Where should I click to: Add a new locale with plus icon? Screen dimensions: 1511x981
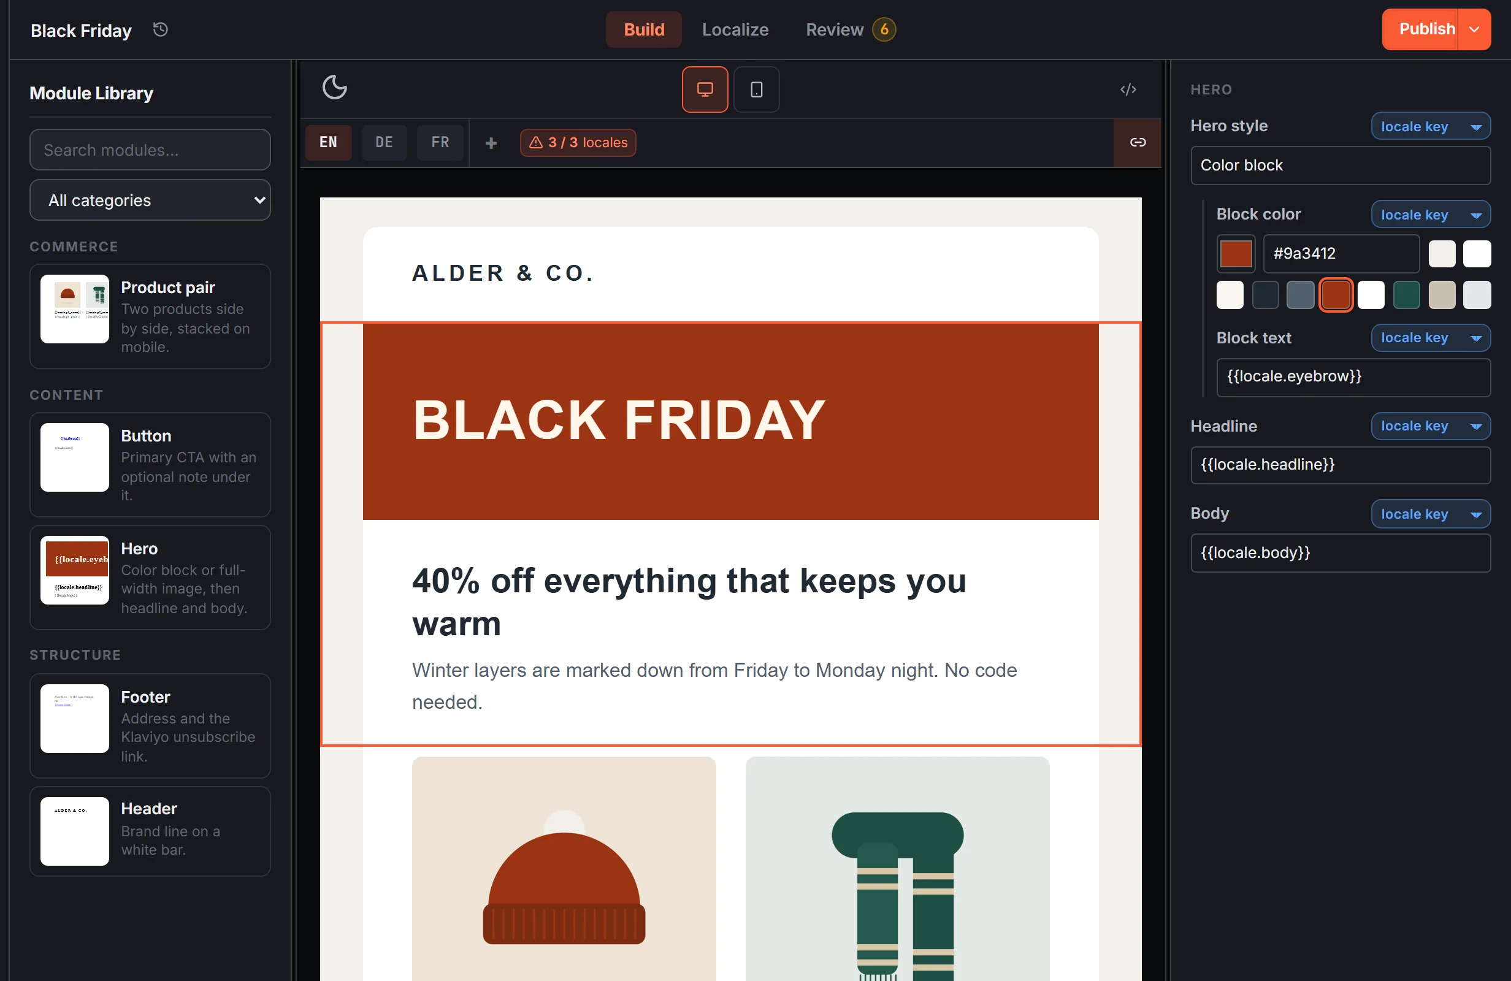point(491,143)
